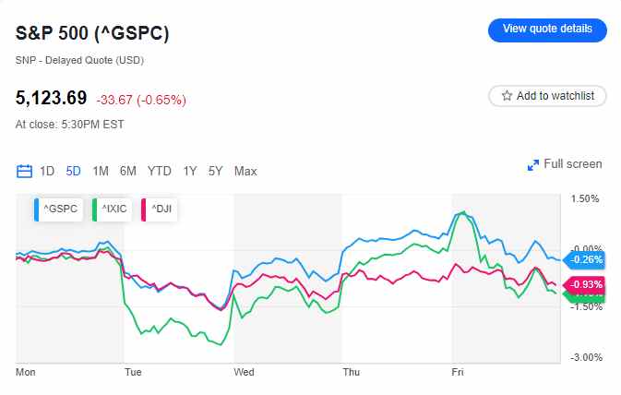The width and height of the screenshot is (621, 395).
Task: Click the star Add to watchlist button
Action: (547, 95)
